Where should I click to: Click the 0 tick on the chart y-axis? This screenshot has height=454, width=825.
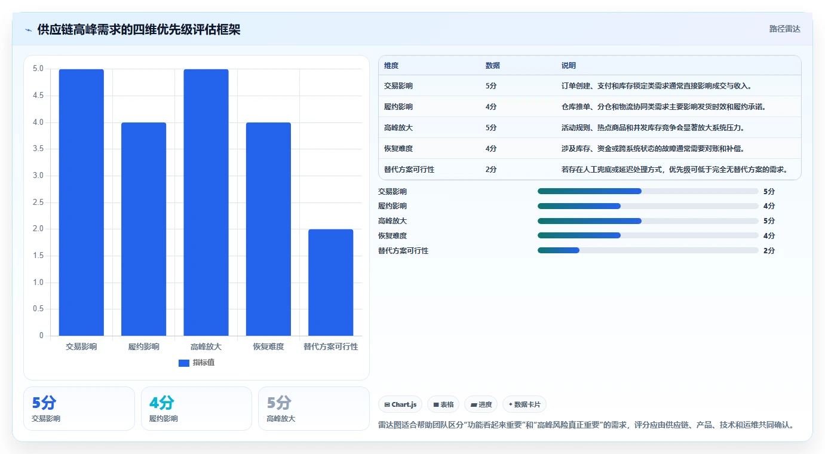[x=42, y=336]
